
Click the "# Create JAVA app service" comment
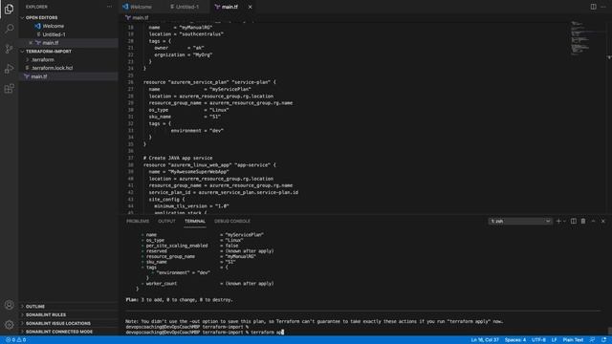tap(178, 158)
